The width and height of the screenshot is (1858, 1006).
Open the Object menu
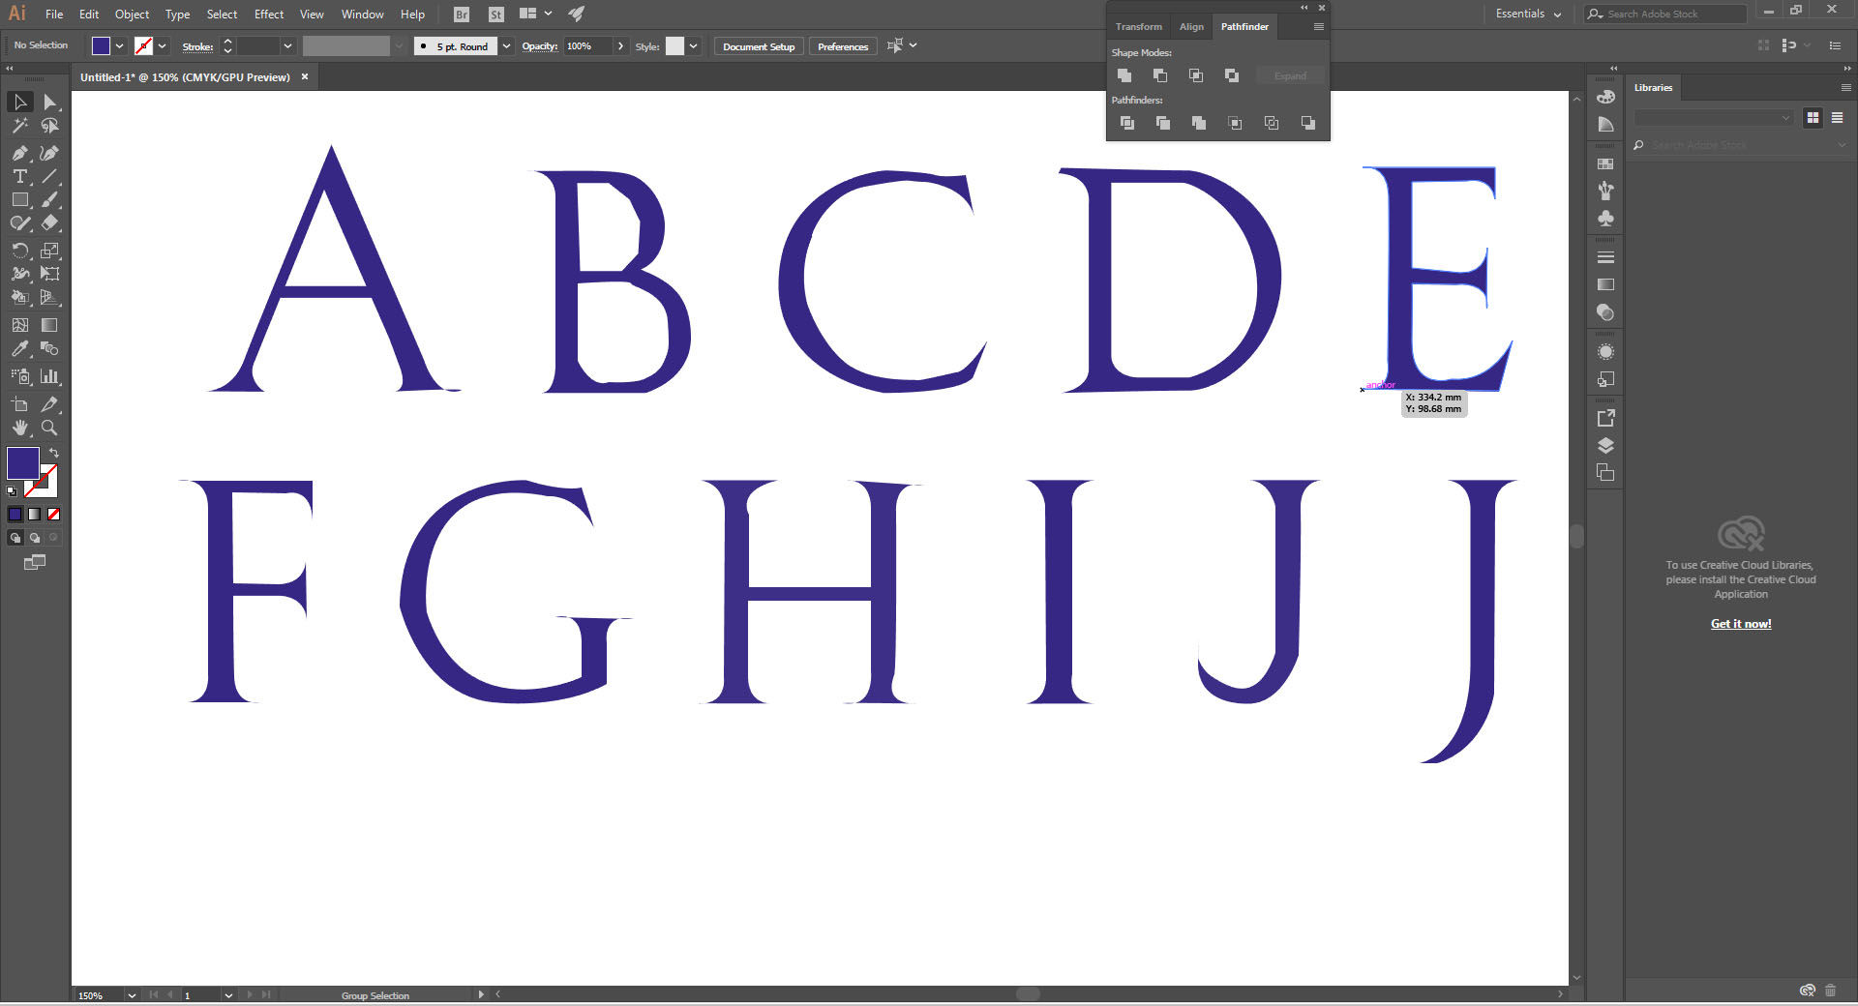point(132,14)
